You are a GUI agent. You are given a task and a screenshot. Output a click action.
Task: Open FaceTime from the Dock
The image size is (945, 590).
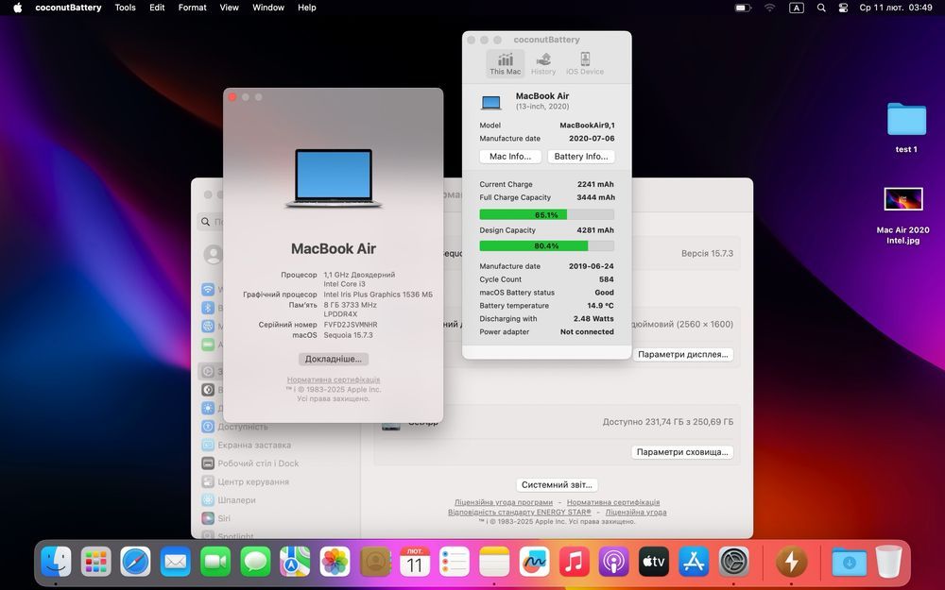215,563
